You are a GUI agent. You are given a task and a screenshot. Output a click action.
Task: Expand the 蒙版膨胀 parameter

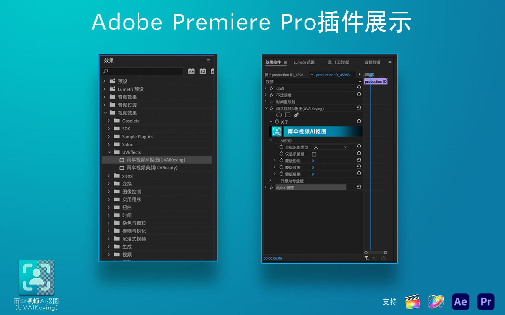click(x=275, y=160)
